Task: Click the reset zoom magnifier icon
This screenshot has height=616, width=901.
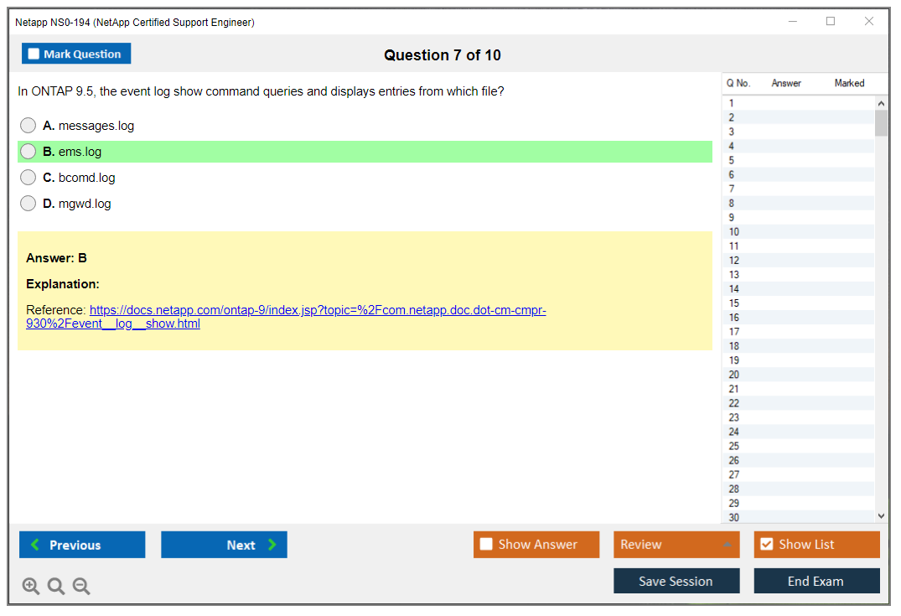Action: coord(56,587)
